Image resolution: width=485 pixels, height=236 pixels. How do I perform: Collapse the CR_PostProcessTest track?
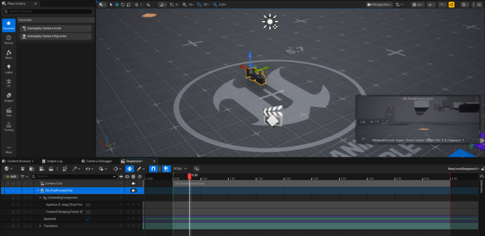(x=37, y=191)
